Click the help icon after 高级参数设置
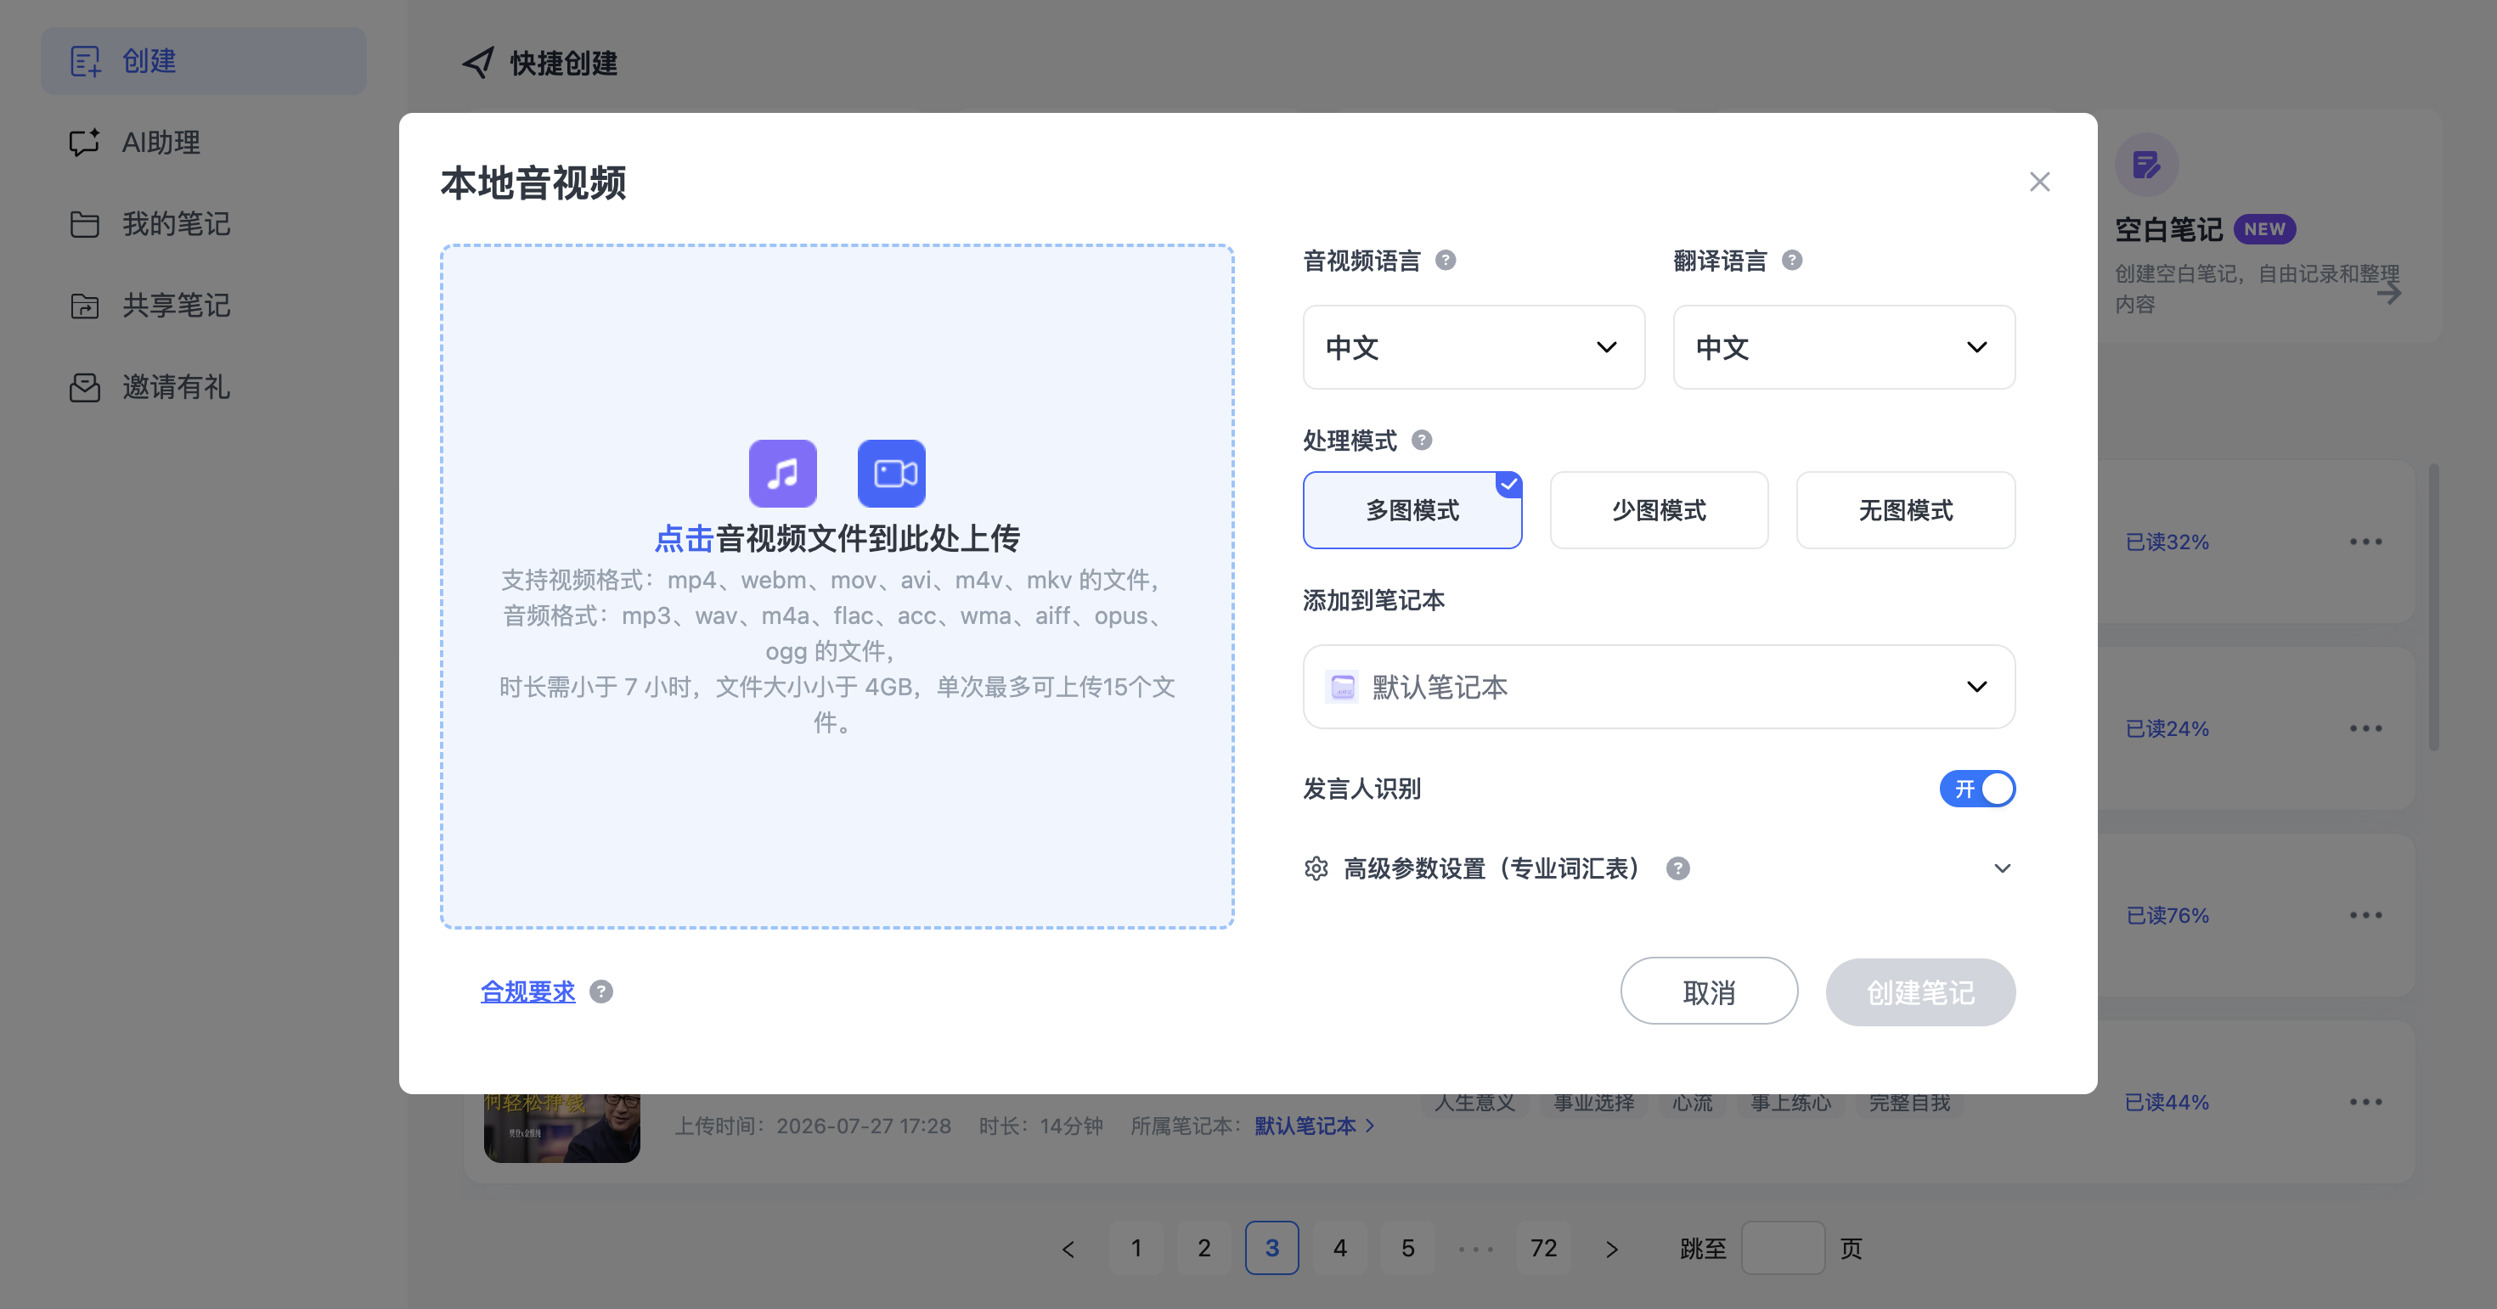 (1678, 869)
